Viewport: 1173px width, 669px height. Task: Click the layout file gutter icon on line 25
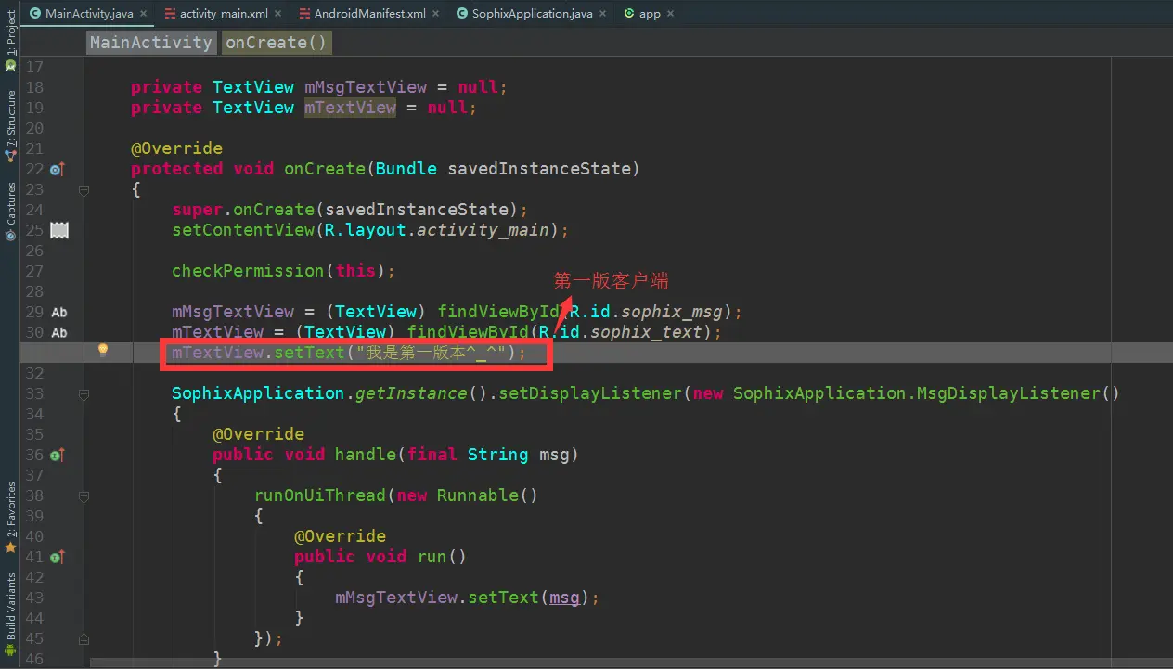click(59, 230)
